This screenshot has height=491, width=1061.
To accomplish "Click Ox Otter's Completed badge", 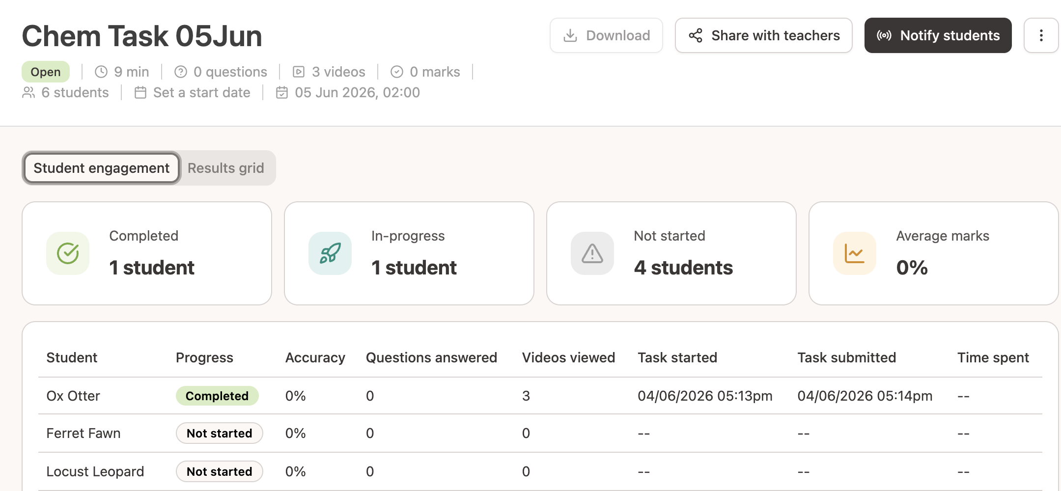I will [x=217, y=396].
